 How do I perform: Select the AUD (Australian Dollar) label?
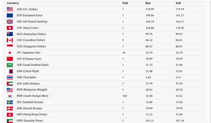tap(31, 34)
